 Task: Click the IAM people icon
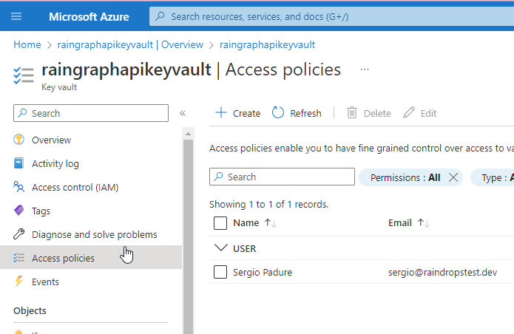pyautogui.click(x=18, y=187)
